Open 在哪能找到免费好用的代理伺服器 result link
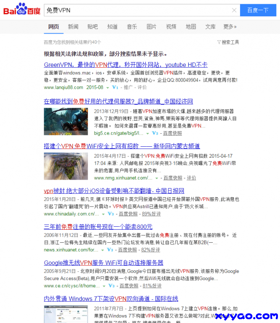The height and width of the screenshot is (323, 280). tap(118, 101)
